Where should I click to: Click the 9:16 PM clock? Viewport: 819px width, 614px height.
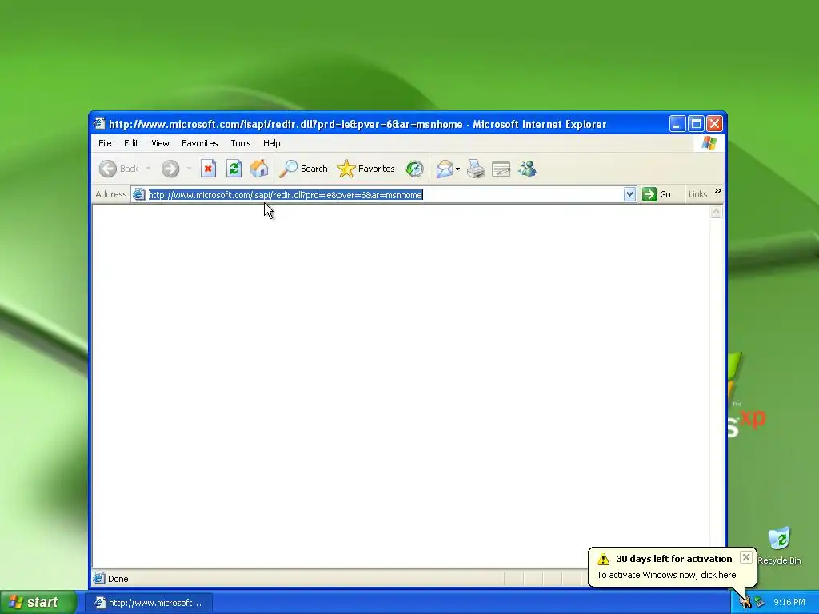tap(789, 603)
